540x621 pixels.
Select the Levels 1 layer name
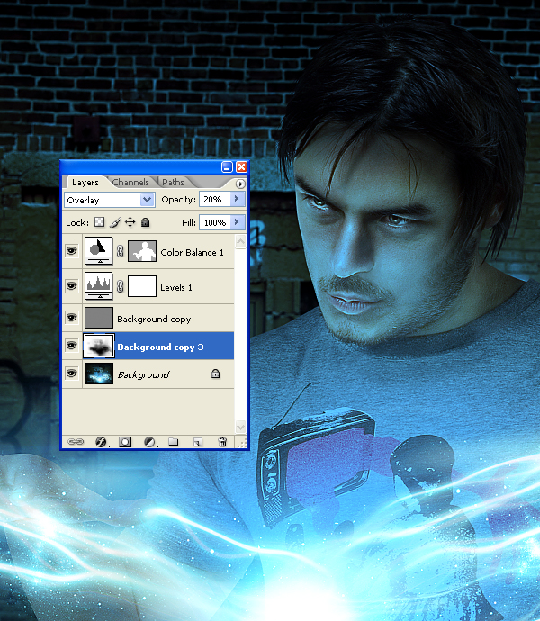(176, 287)
